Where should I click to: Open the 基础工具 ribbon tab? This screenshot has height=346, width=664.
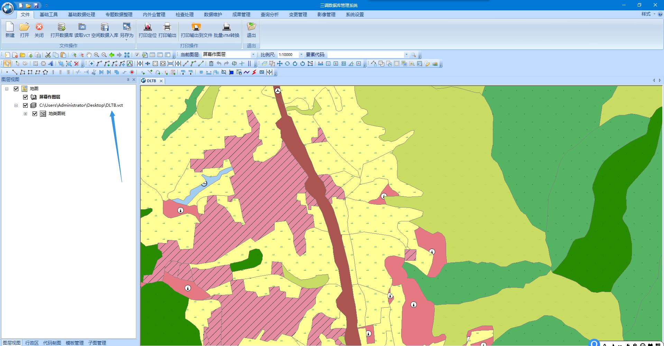click(49, 15)
